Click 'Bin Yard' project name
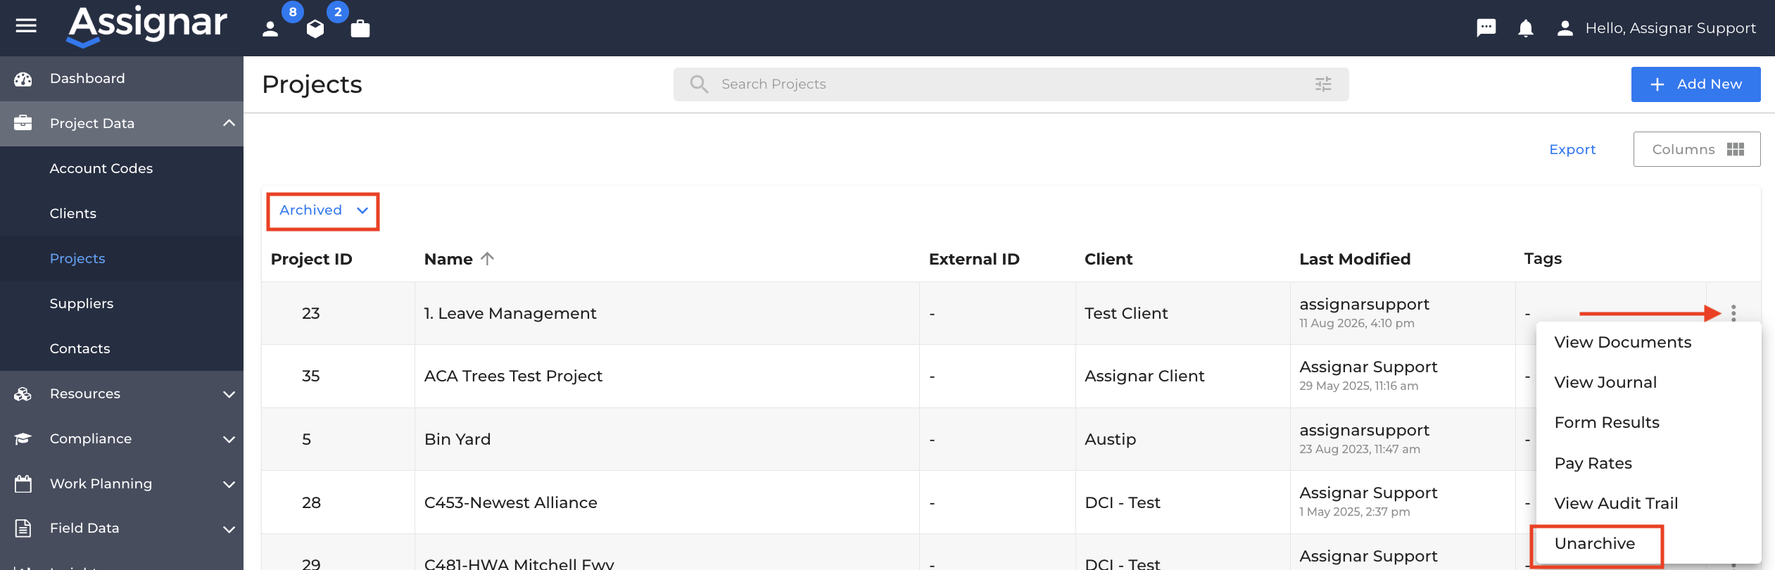This screenshot has height=570, width=1775. pos(457,440)
